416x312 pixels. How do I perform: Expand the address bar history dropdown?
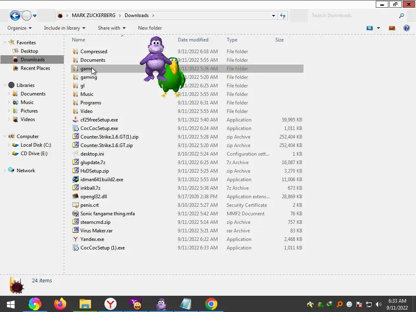click(273, 16)
